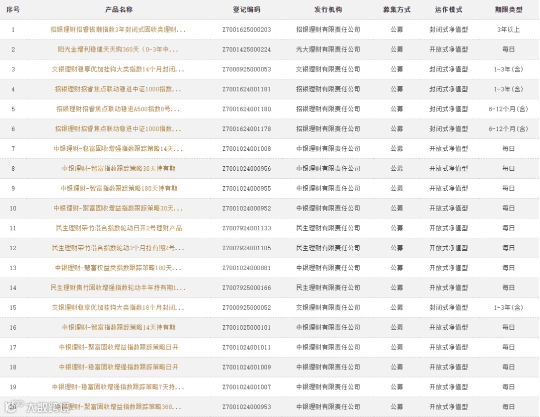Select registration code Z7001625000203

[246, 29]
